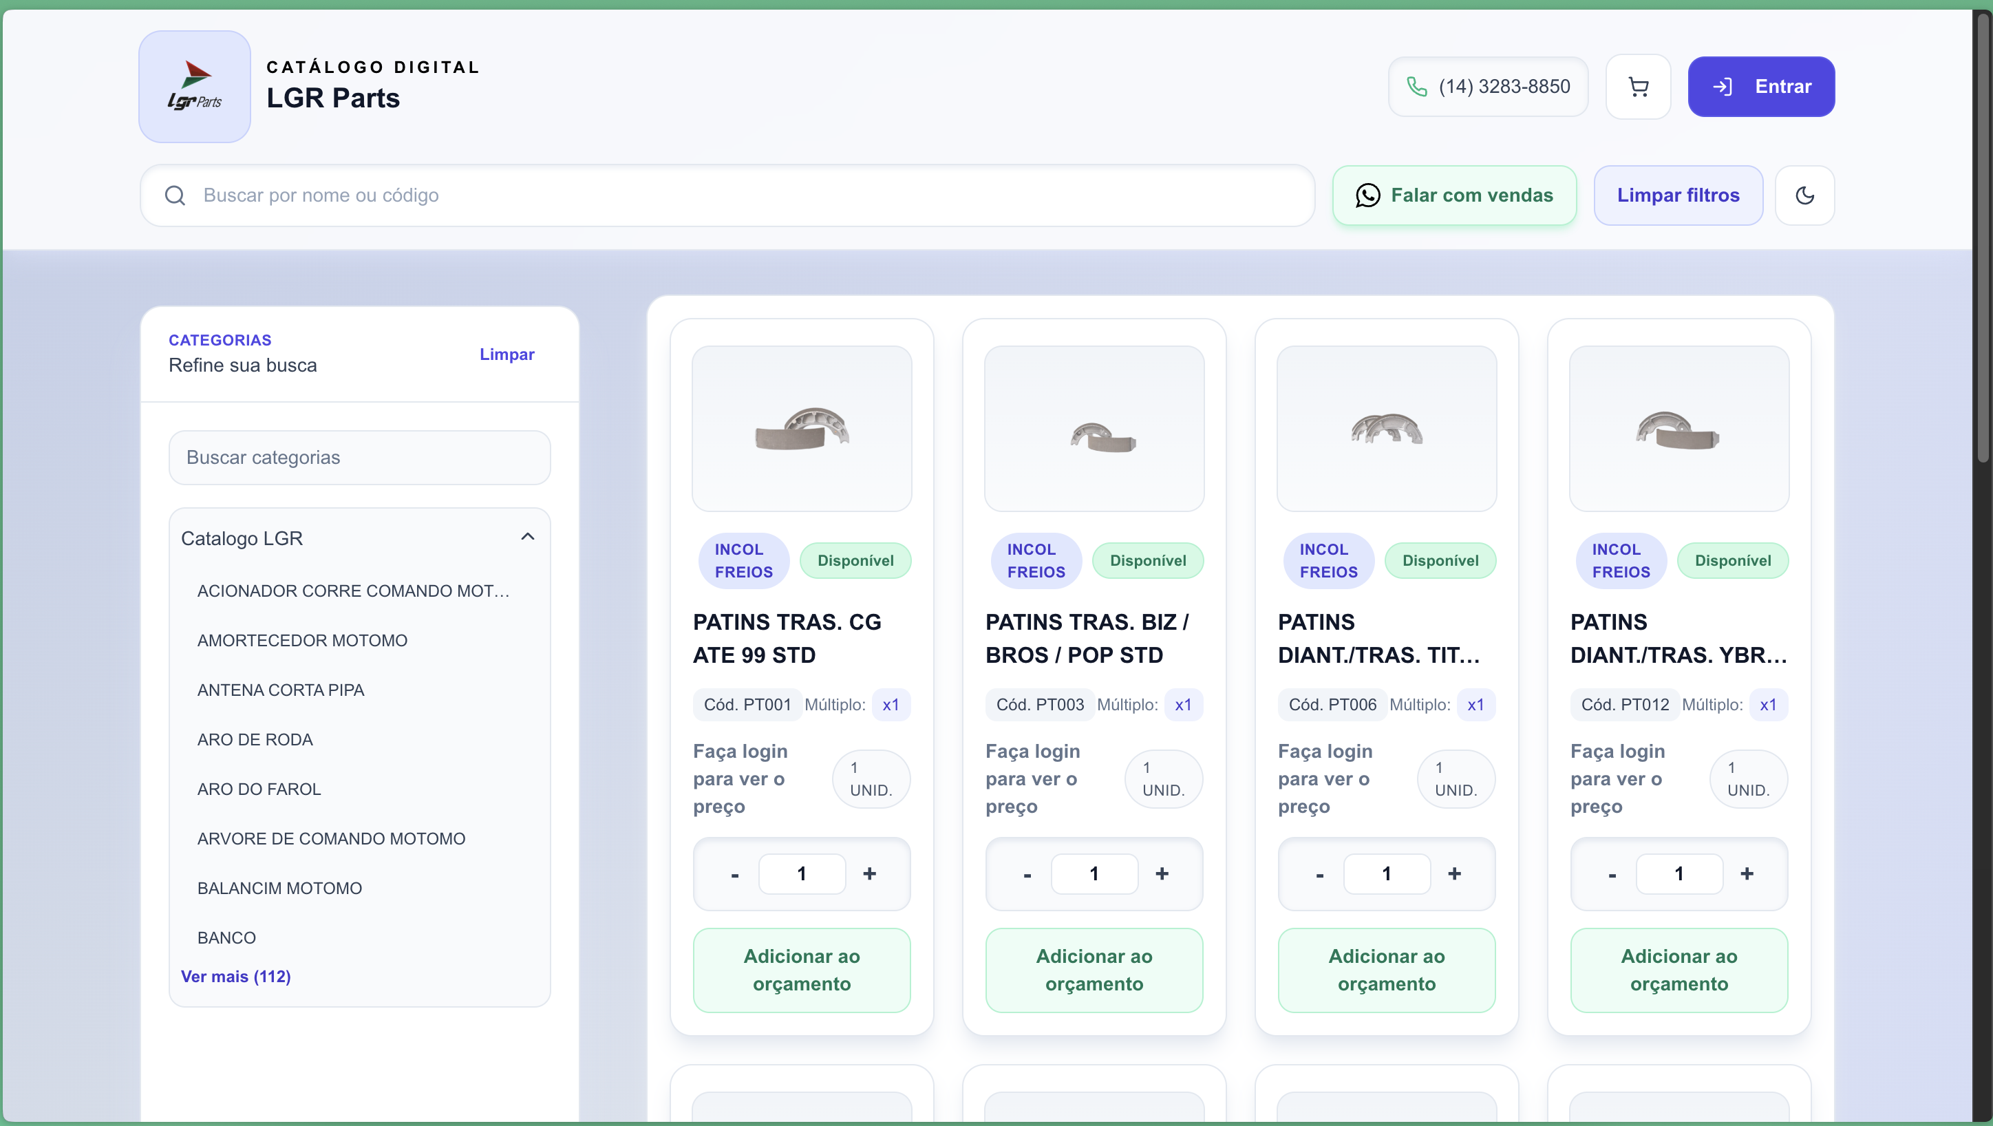Click the magnifier icon in search bar
The width and height of the screenshot is (1993, 1126).
pyautogui.click(x=175, y=195)
